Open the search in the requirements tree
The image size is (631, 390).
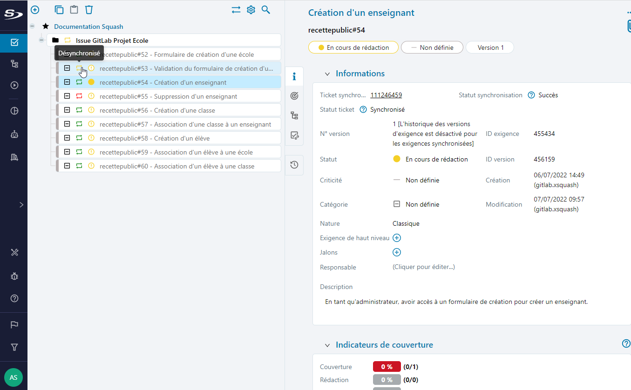click(x=265, y=9)
